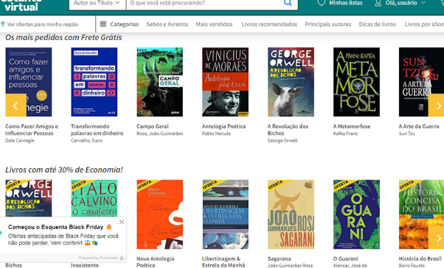The image size is (444, 268).
Task: Open George Orwell cover in 30% Economia row
Action: (x=29, y=198)
